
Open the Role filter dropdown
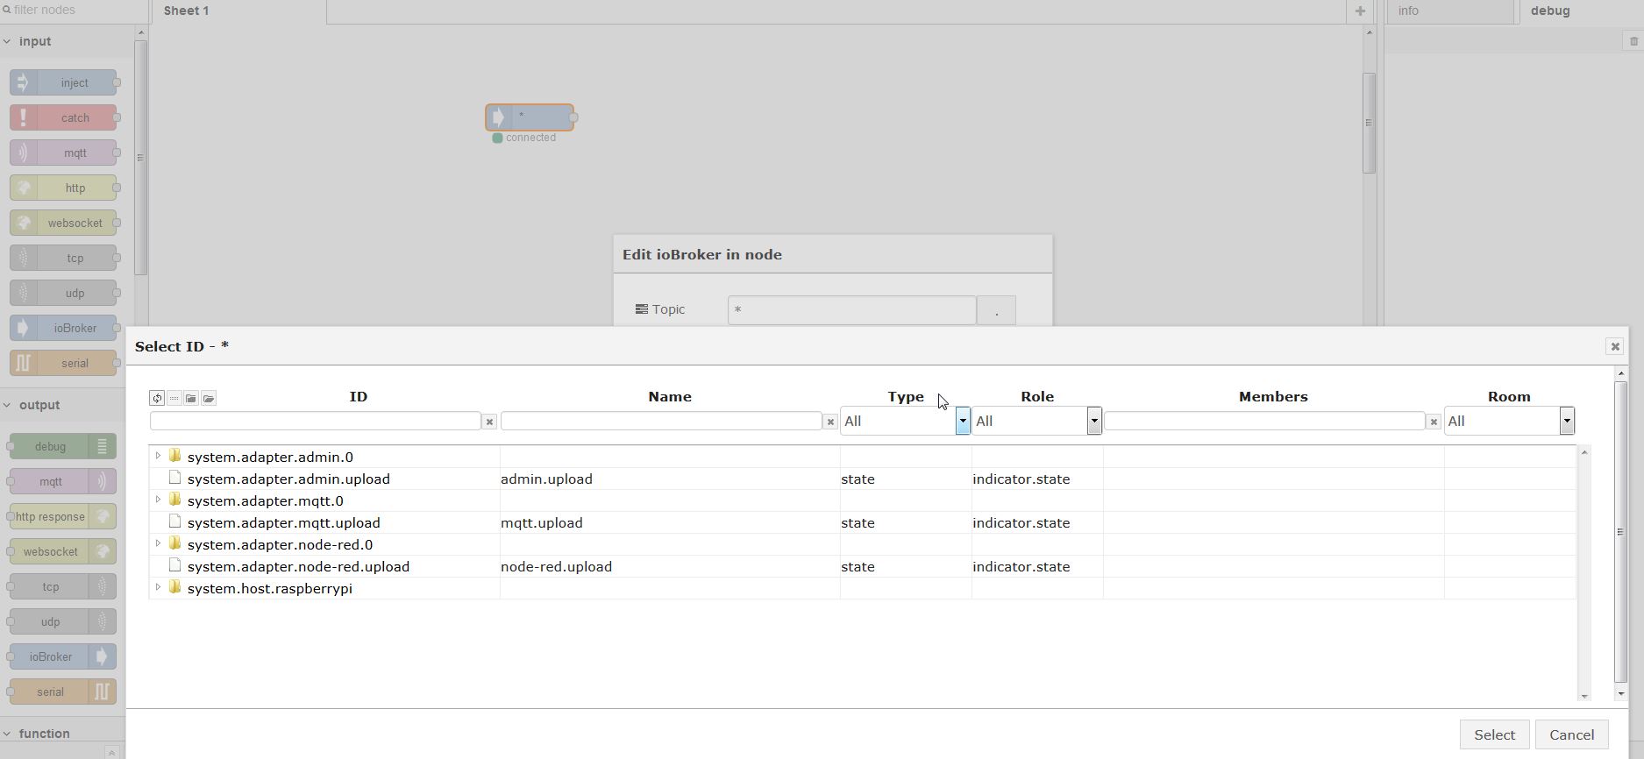click(x=1036, y=422)
